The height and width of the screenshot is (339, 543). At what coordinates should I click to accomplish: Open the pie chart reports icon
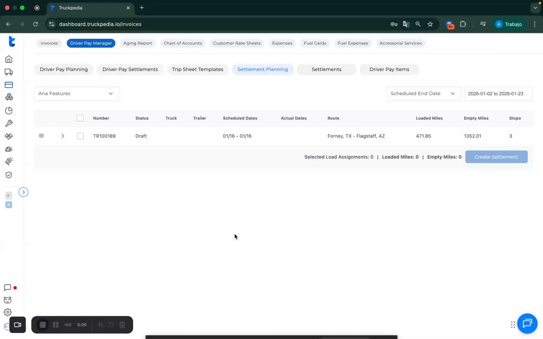tap(8, 111)
